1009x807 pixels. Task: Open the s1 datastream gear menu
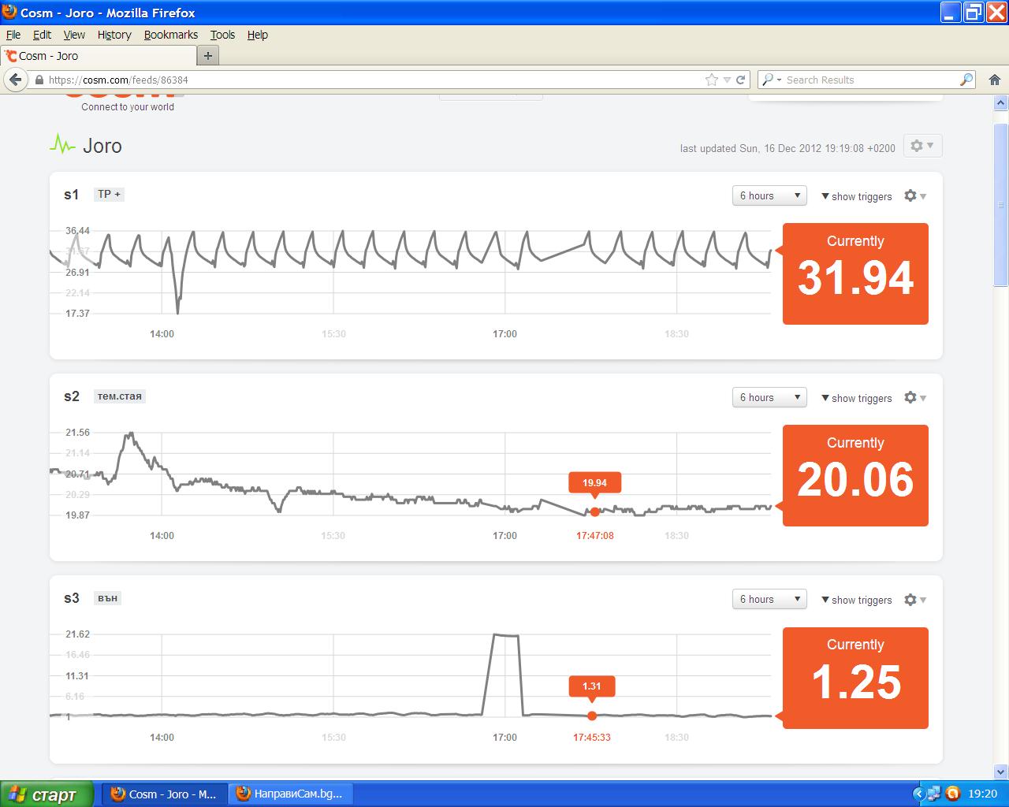coord(914,196)
